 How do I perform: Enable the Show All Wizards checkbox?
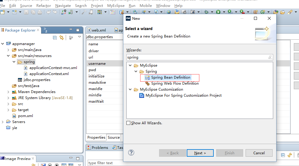pos(128,123)
